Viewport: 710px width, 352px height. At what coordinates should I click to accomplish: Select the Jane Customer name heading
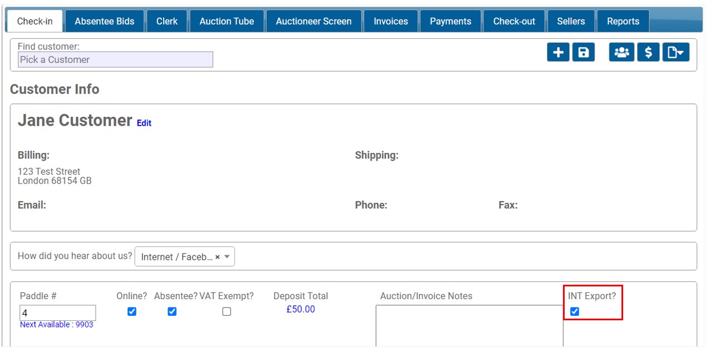pos(75,121)
